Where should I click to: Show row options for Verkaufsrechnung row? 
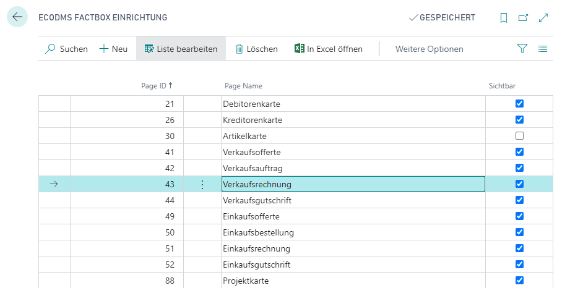202,185
